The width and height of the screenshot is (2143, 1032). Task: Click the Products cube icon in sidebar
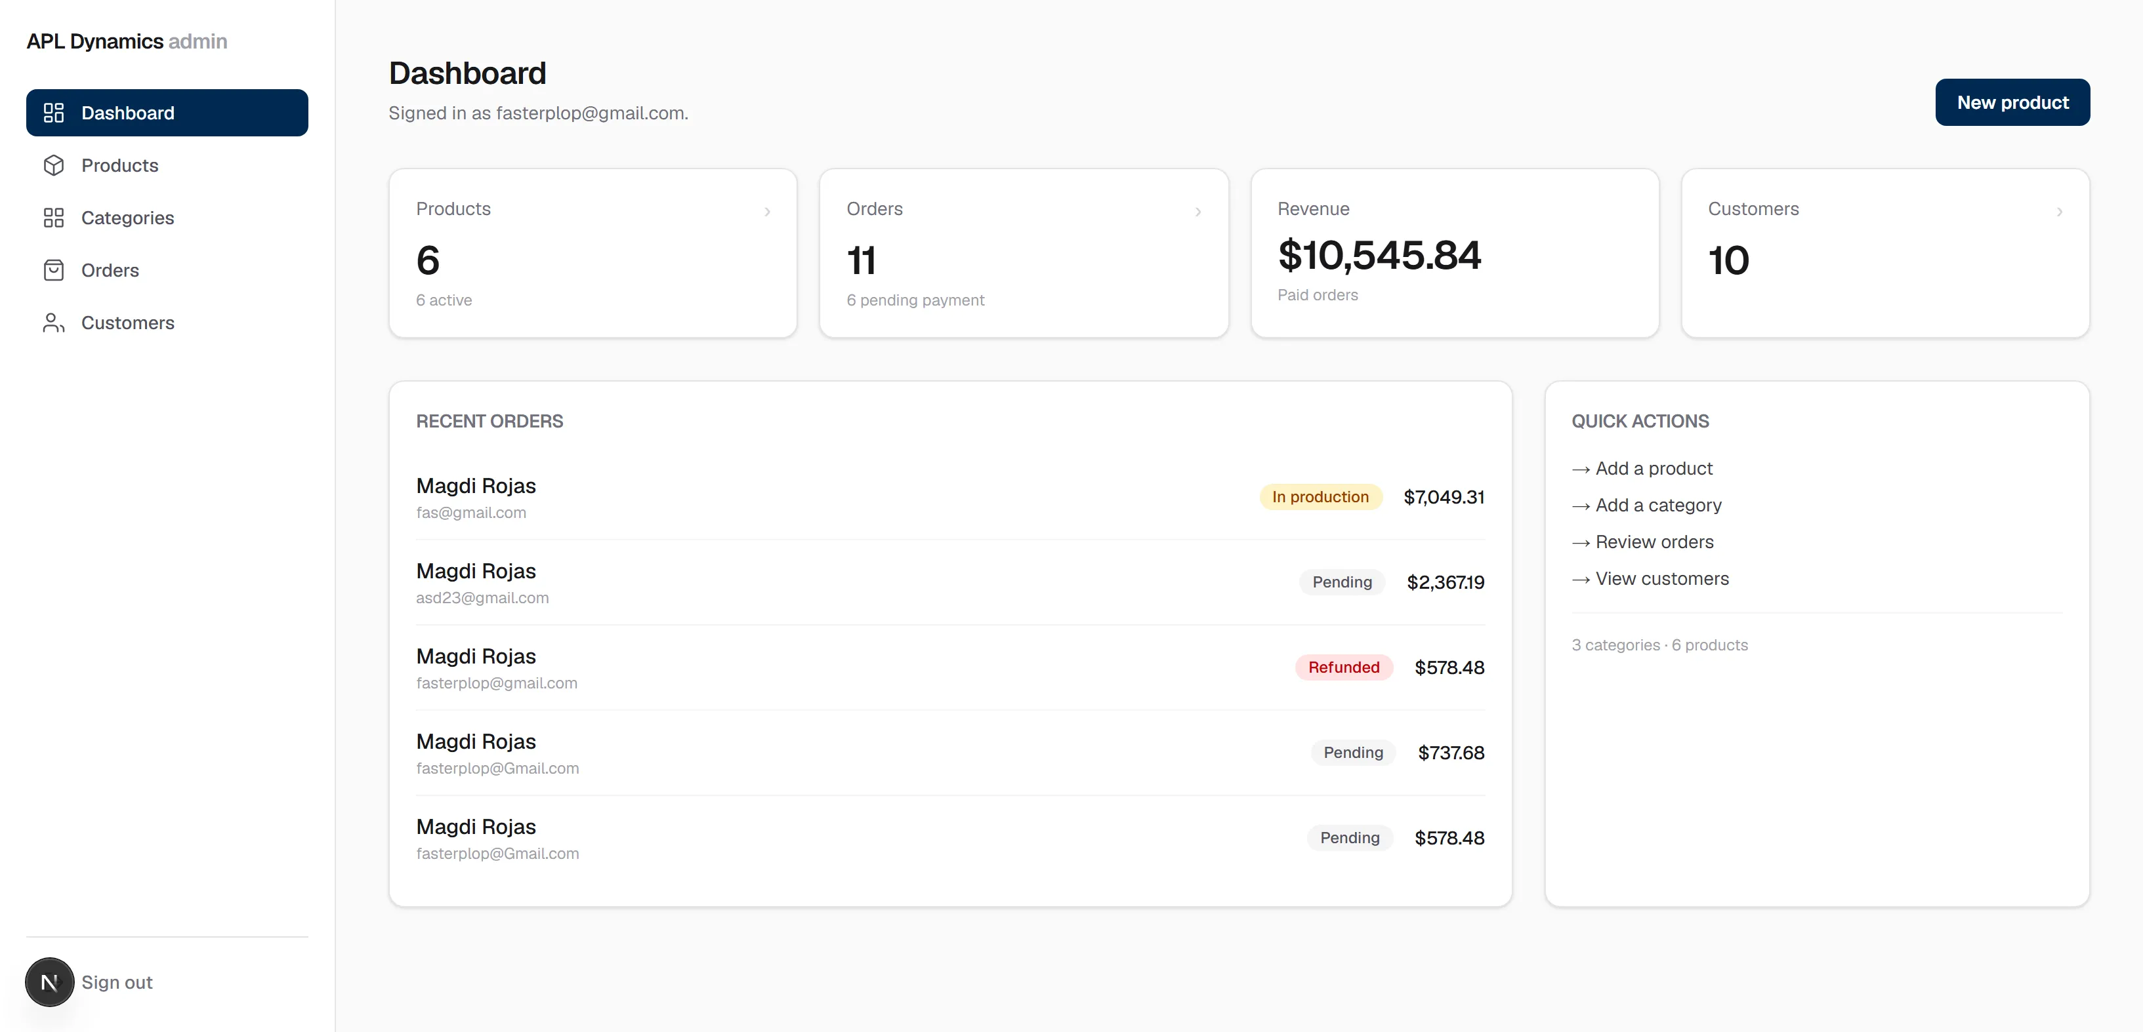coord(53,165)
